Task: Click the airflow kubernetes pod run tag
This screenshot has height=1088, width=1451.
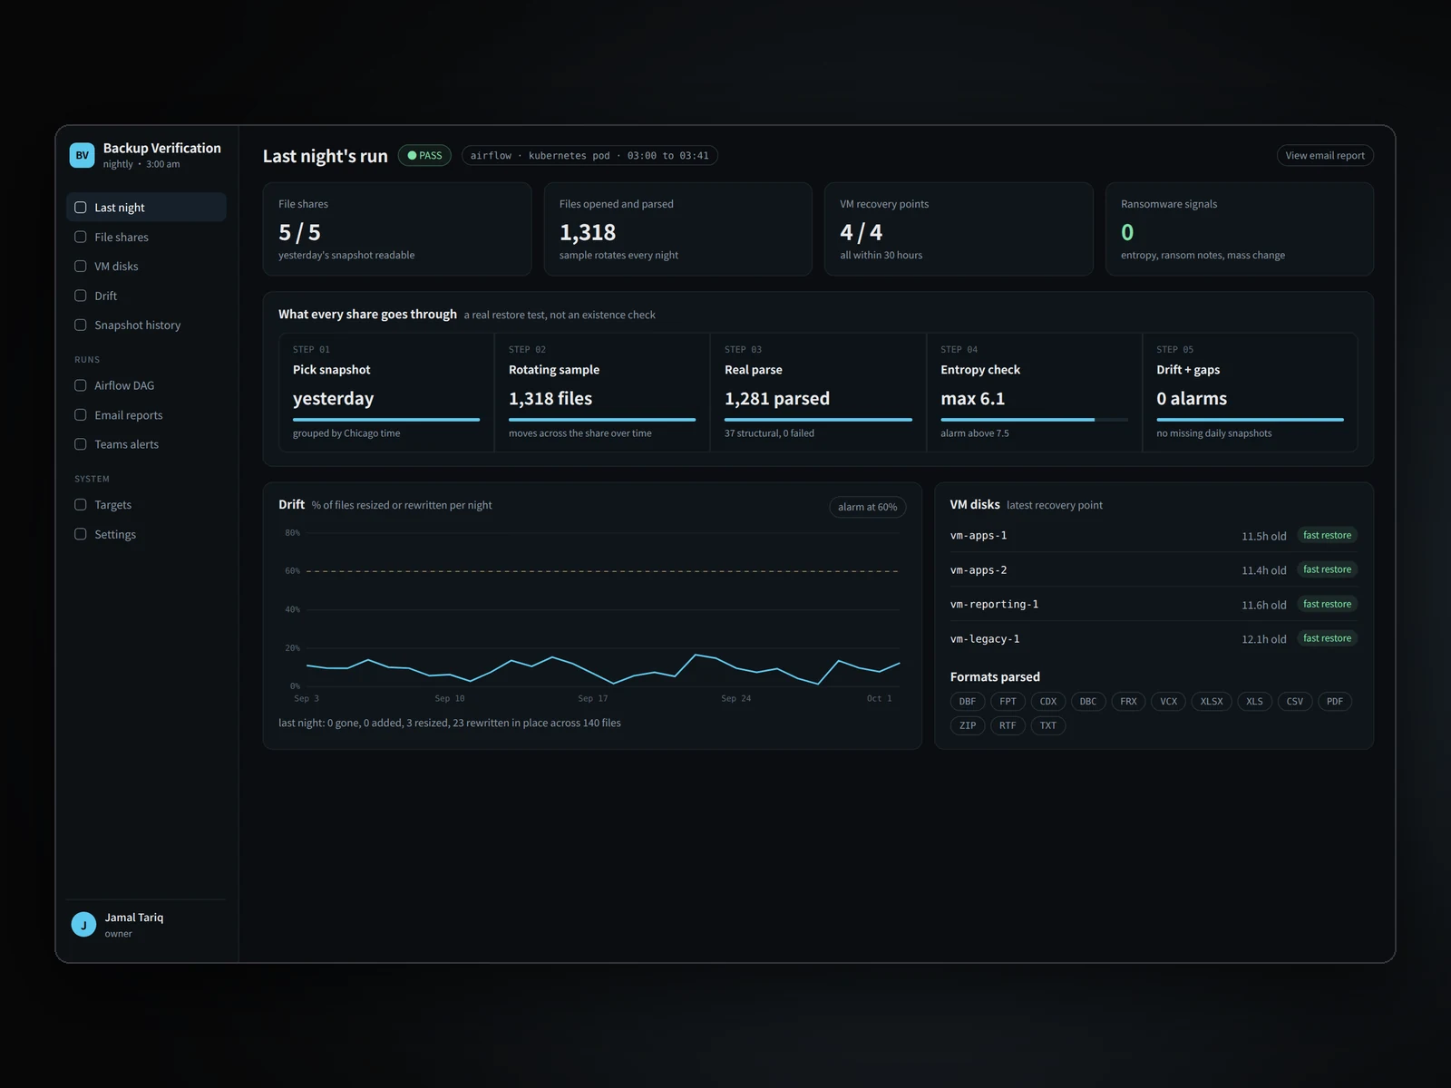Action: pyautogui.click(x=589, y=156)
